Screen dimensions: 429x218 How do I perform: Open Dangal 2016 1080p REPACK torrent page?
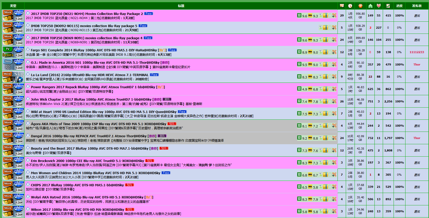[89, 136]
